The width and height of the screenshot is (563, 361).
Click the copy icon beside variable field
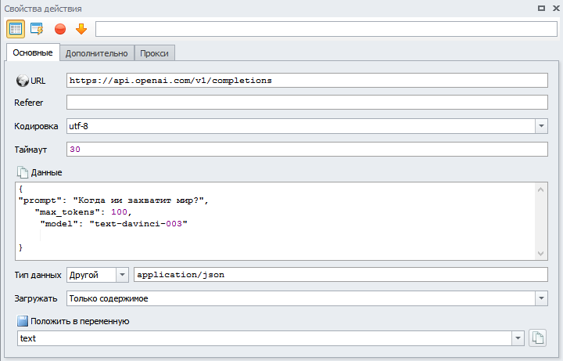(x=537, y=338)
